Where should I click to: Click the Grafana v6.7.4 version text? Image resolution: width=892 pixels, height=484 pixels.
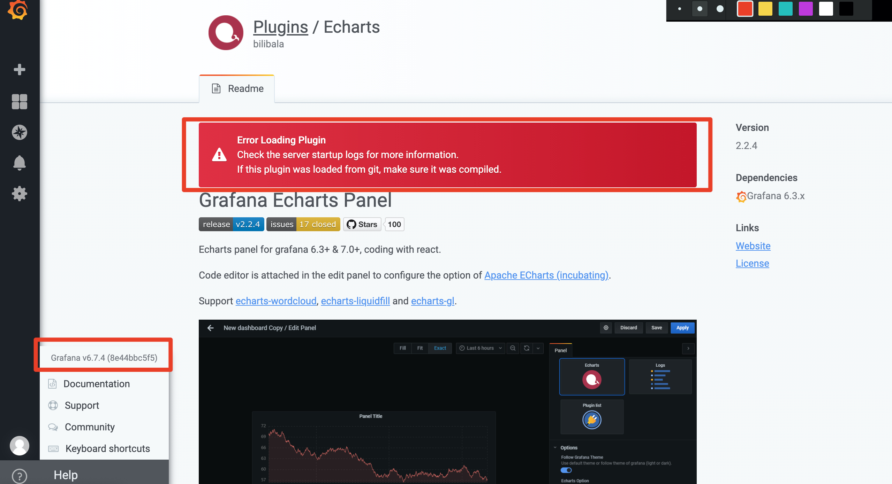[x=104, y=358]
